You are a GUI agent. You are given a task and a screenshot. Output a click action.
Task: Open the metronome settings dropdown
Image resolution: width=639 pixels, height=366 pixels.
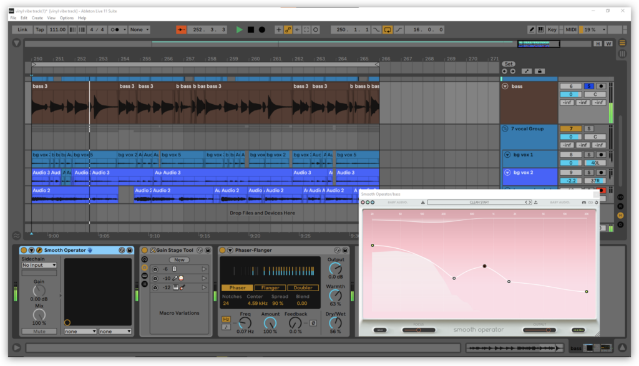coord(125,30)
